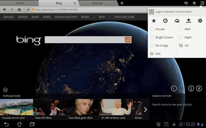Show image info on Bing background
The image size is (206, 128).
pos(191,89)
